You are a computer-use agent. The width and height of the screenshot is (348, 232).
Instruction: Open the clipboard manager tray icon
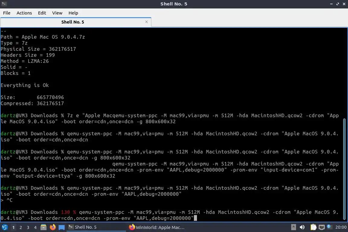[x=313, y=227]
